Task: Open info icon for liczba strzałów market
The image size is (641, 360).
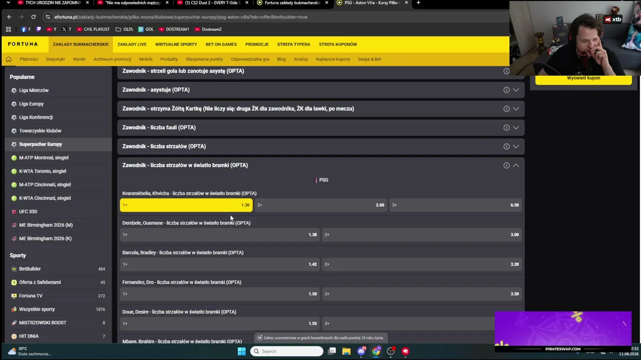Action: coord(506,146)
